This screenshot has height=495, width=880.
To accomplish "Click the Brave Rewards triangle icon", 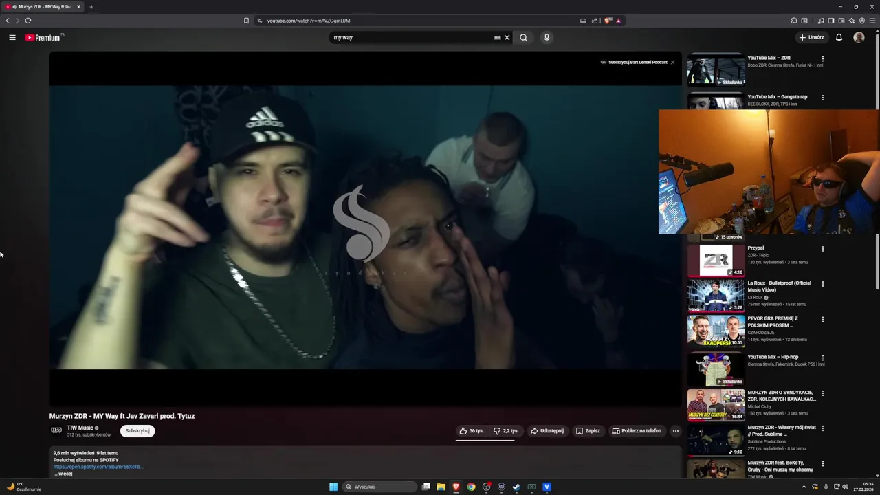I will point(618,21).
